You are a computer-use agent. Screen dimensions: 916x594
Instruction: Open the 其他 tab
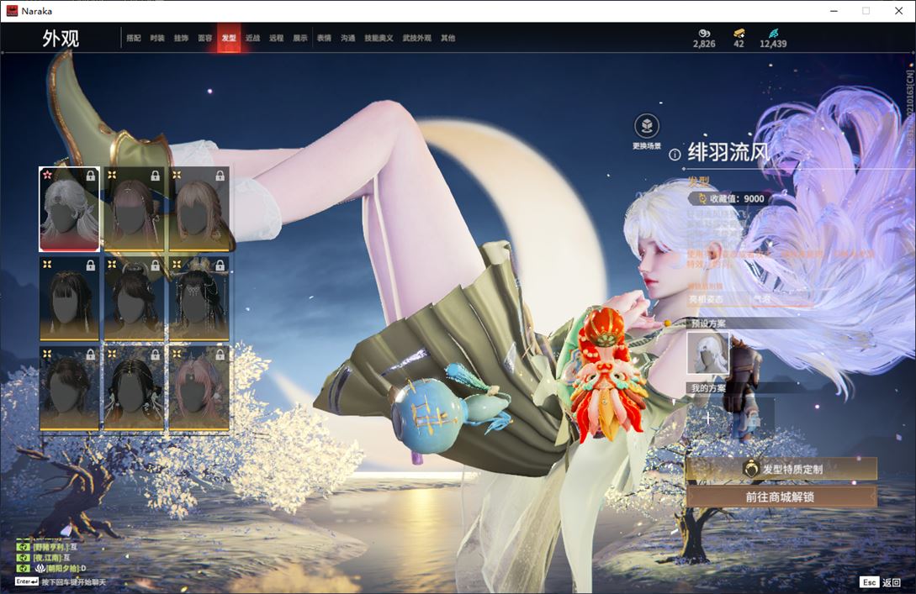[x=448, y=38]
